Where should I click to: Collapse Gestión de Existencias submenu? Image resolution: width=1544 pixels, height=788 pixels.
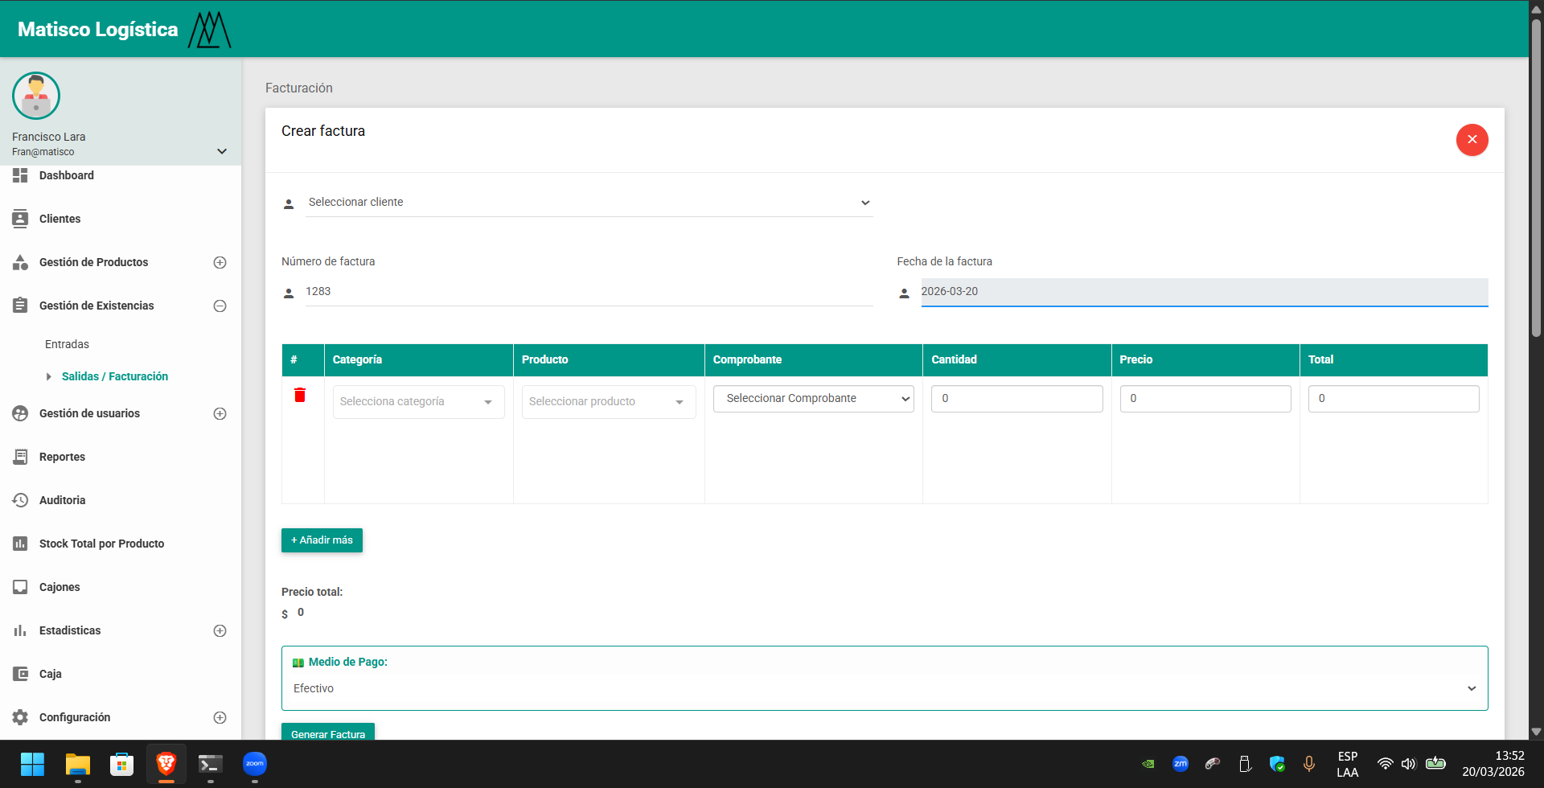coord(220,306)
